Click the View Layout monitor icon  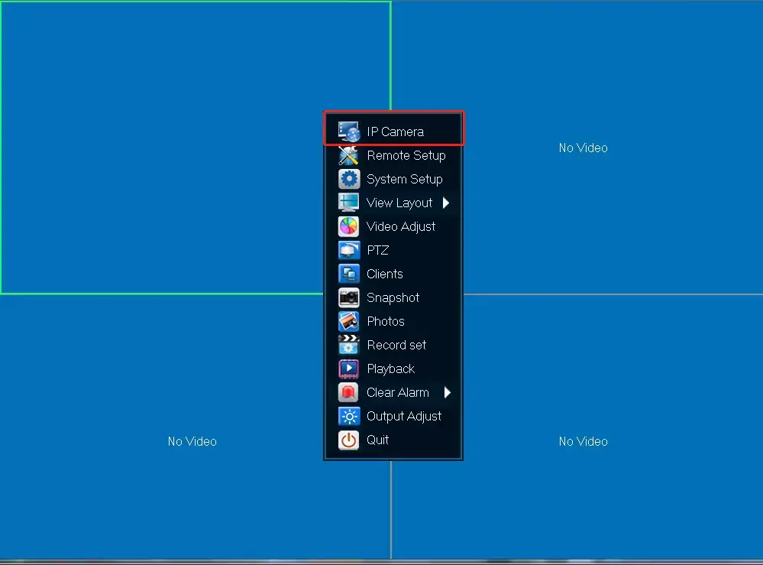point(349,203)
